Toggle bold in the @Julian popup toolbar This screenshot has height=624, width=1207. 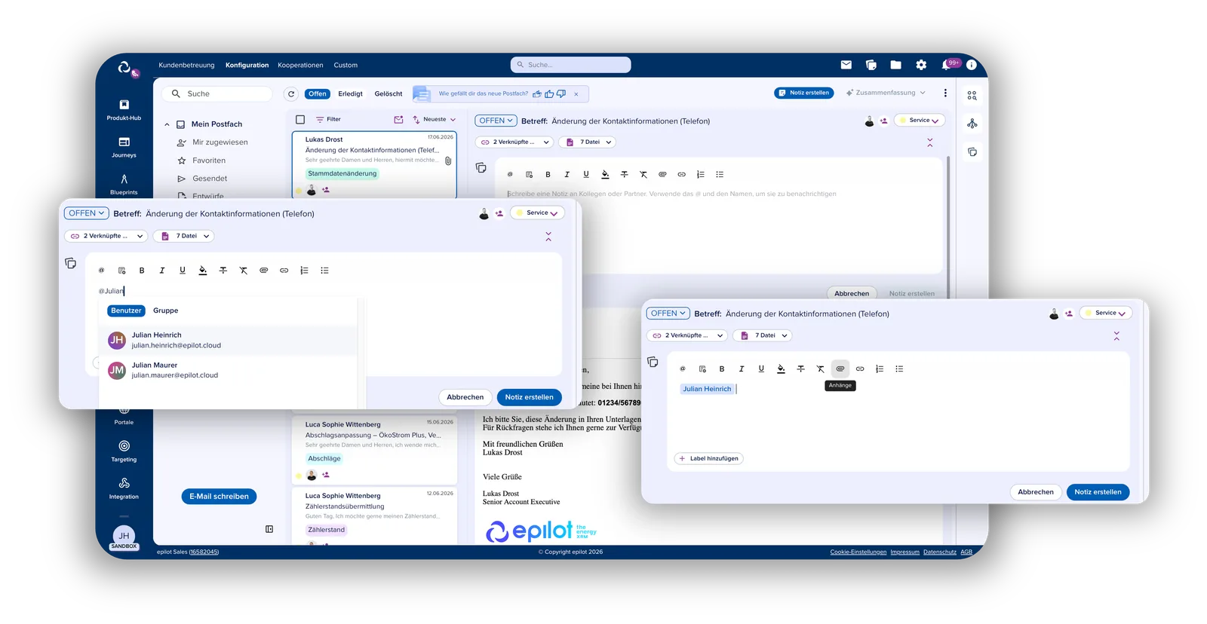pos(142,270)
